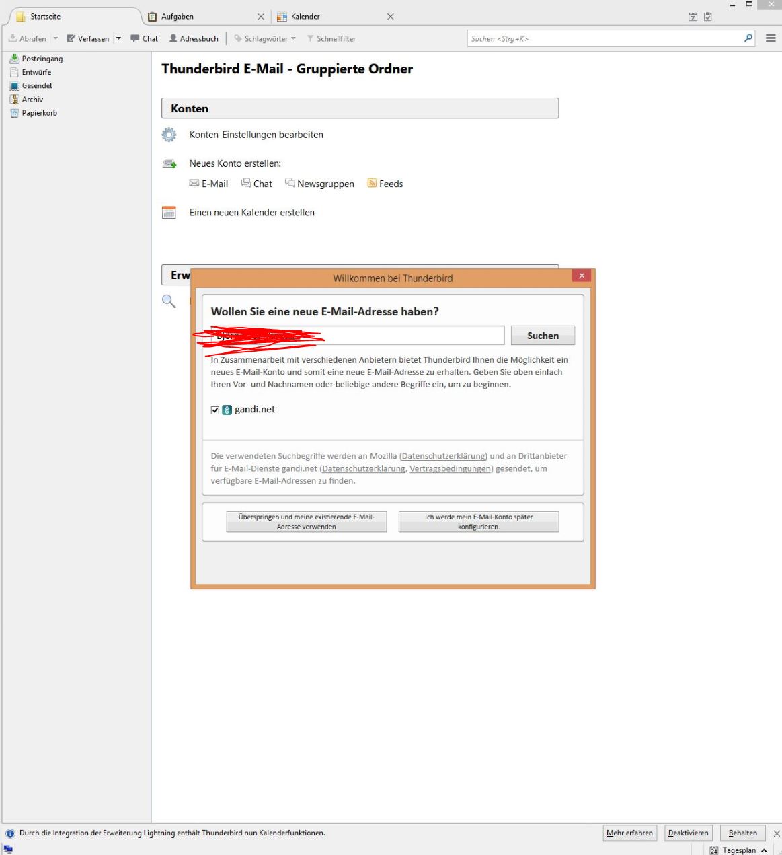The height and width of the screenshot is (855, 782).
Task: Uncheck the gandi.net provider checkbox
Action: tap(215, 410)
